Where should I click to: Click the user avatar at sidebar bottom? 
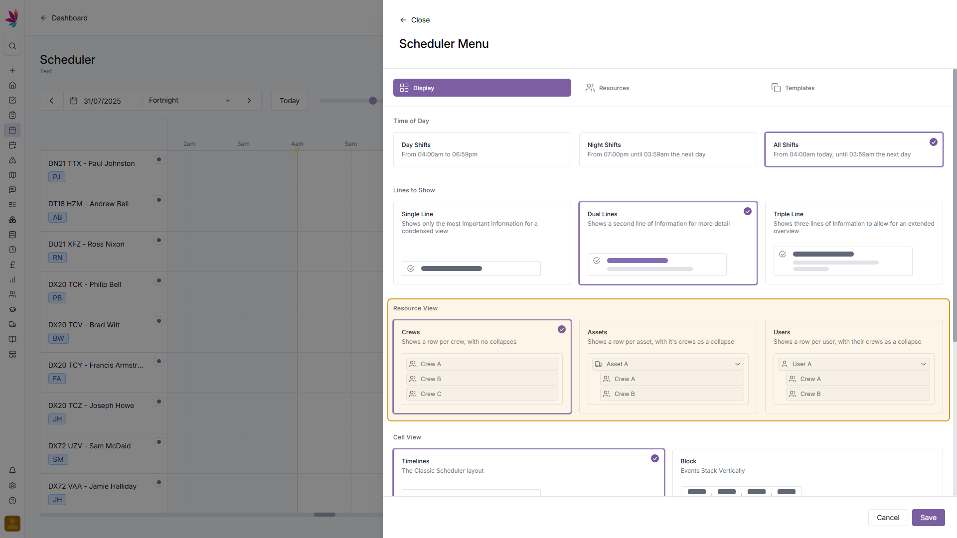coord(12,524)
